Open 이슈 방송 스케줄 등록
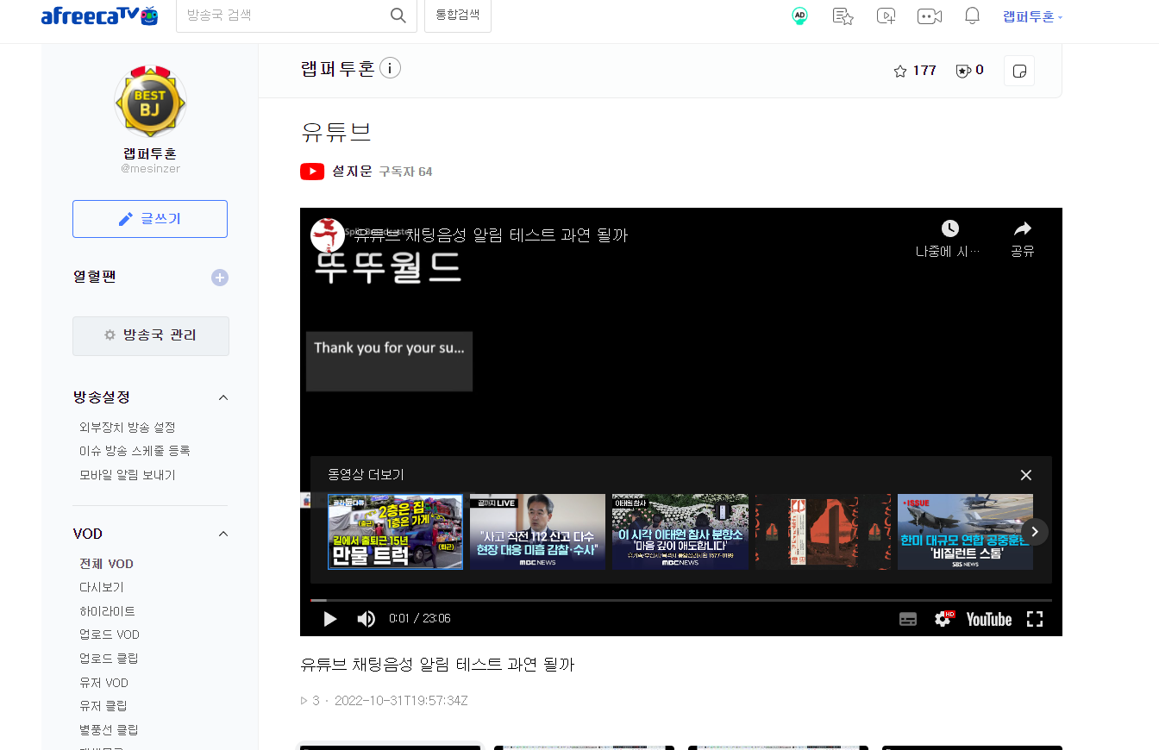Image resolution: width=1159 pixels, height=750 pixels. [135, 451]
